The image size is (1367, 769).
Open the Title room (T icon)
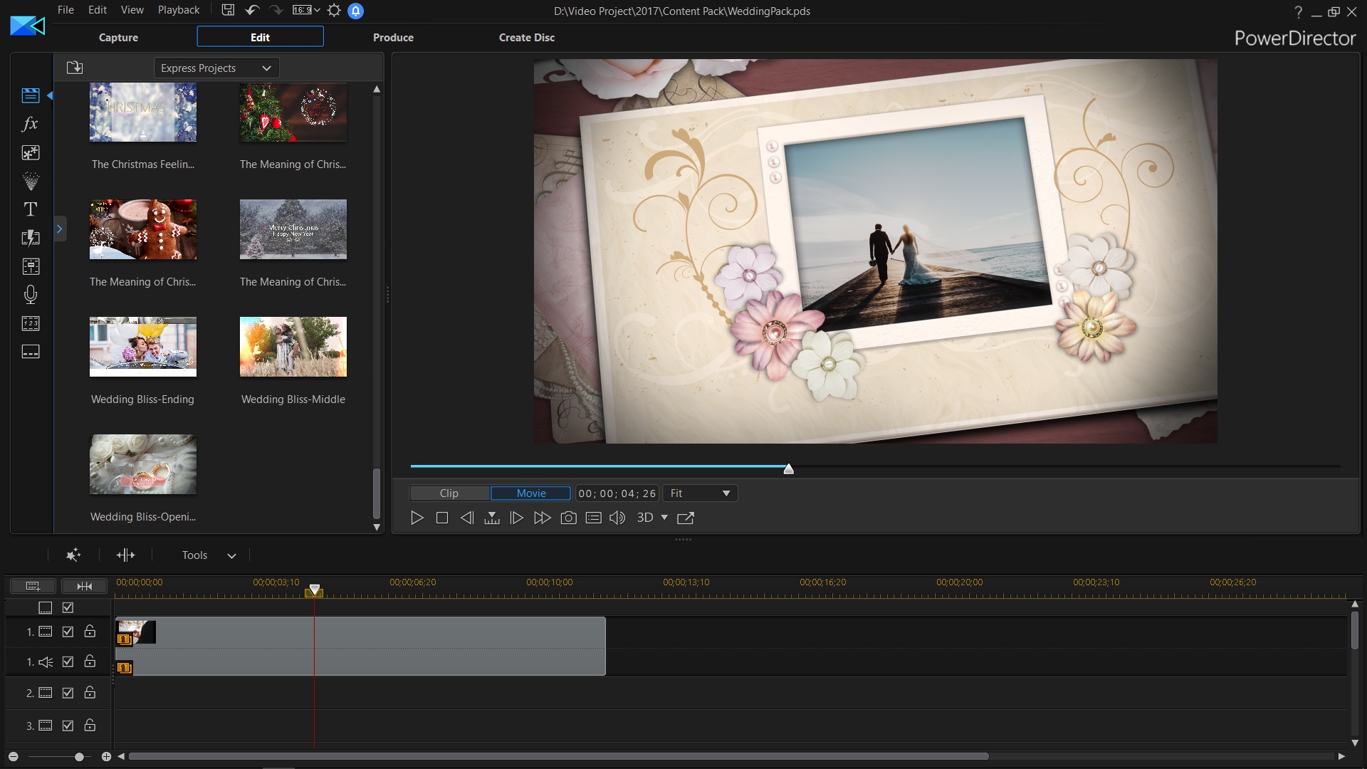pos(30,209)
